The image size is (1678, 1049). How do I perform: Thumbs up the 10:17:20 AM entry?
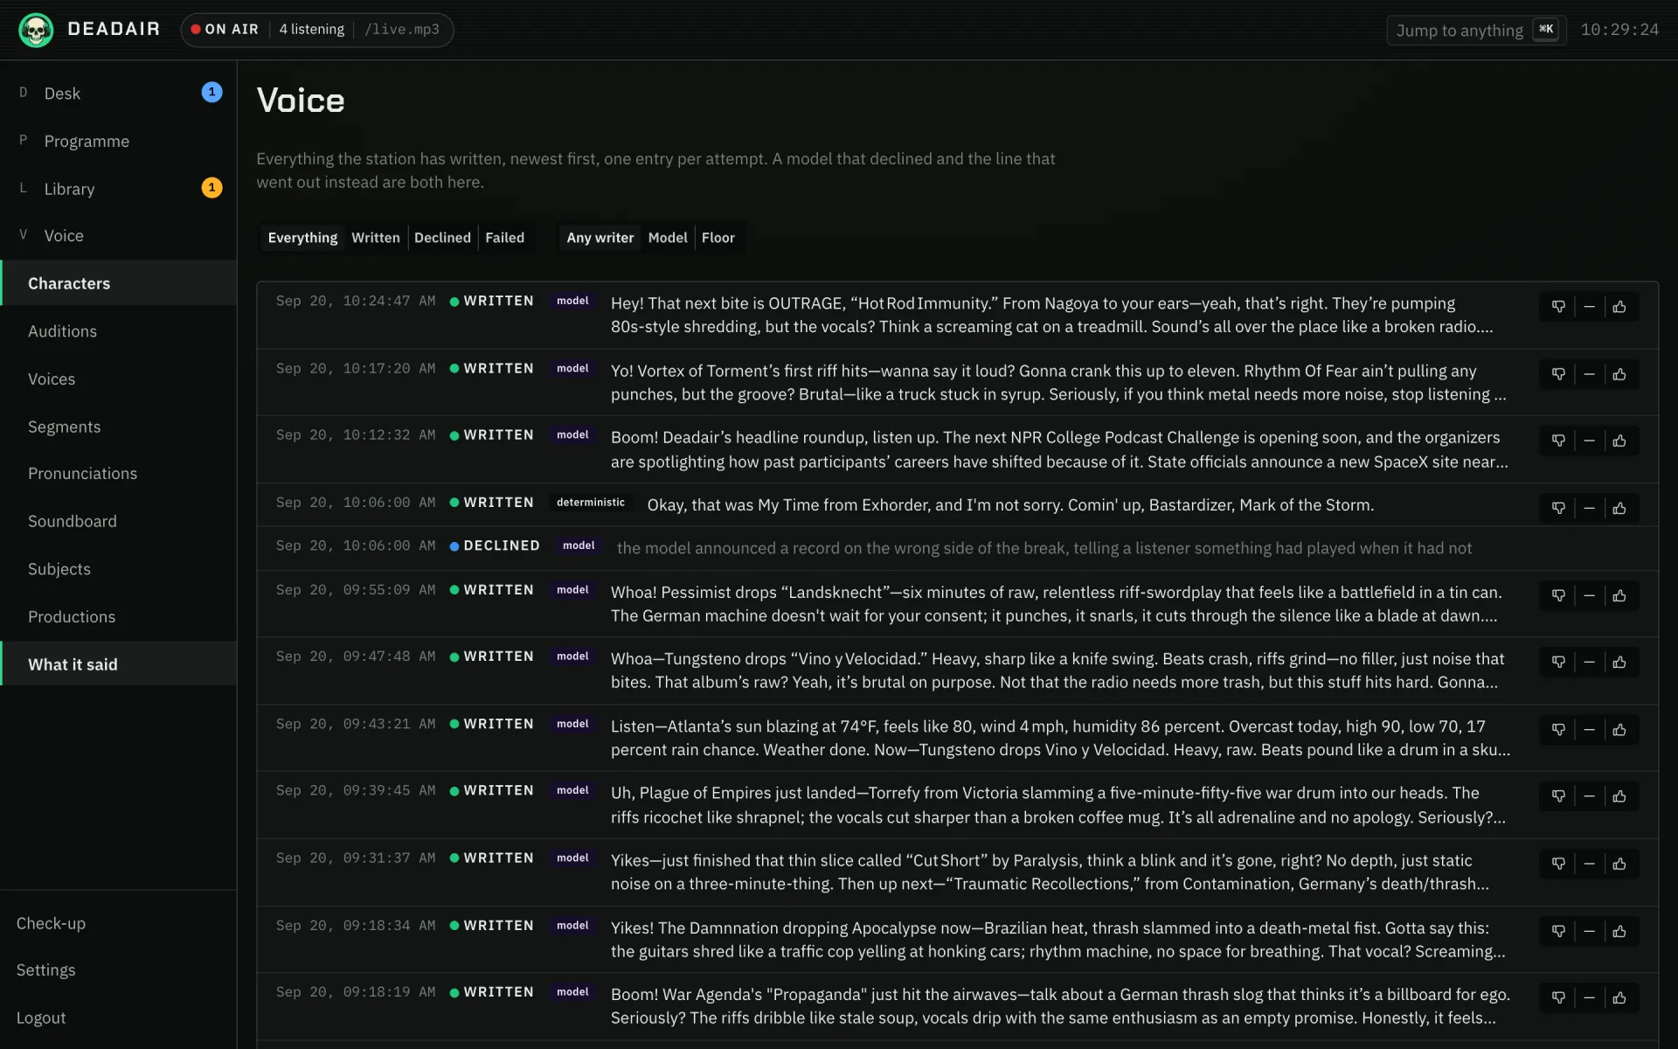pos(1619,374)
